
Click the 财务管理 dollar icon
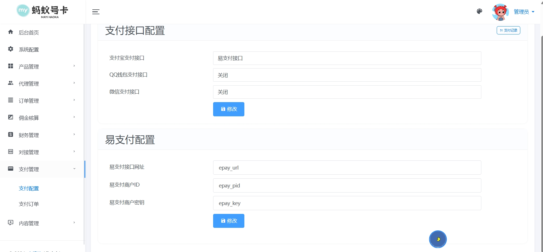11,135
